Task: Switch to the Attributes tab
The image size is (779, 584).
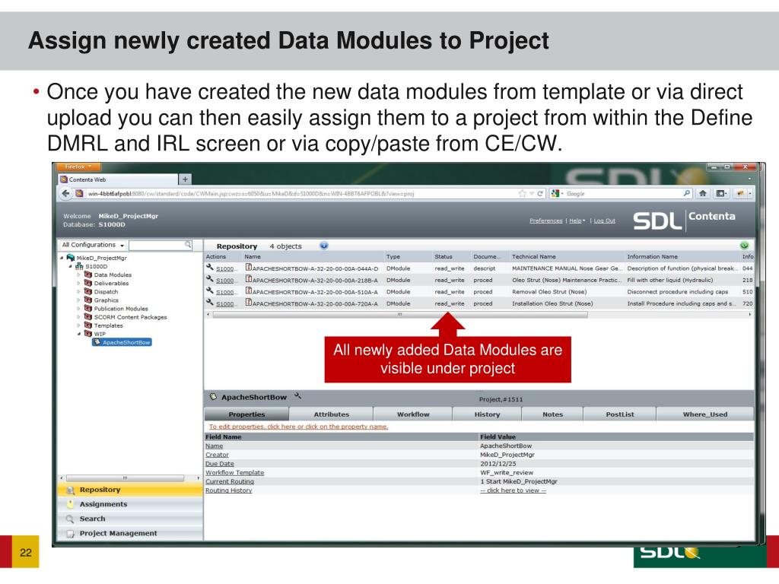Action: click(332, 414)
